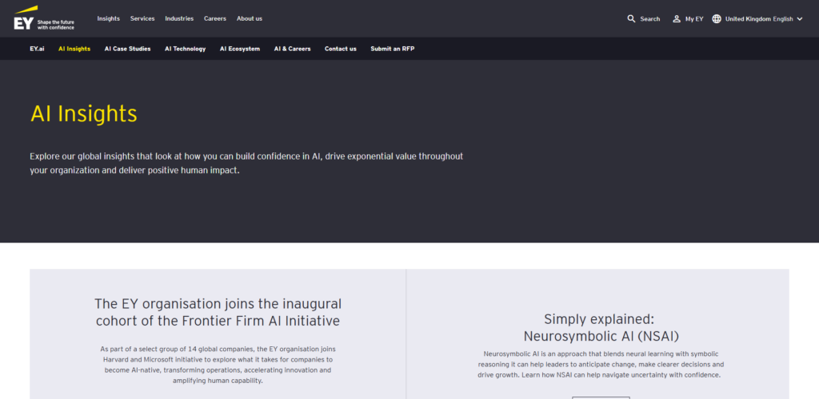Click the My EY person icon
Viewport: 819px width, 399px height.
677,18
